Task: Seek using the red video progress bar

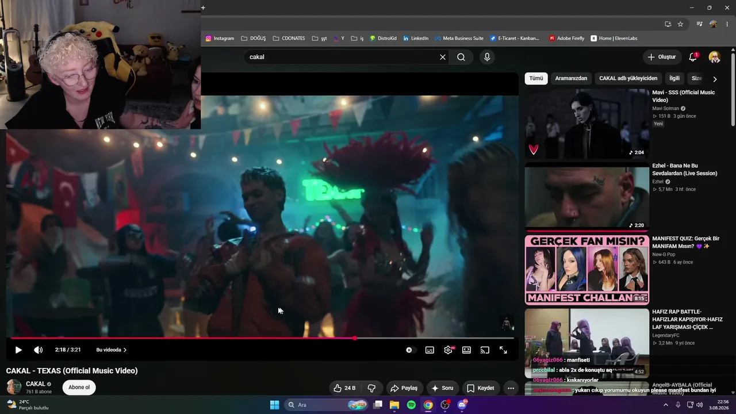Action: [262, 338]
